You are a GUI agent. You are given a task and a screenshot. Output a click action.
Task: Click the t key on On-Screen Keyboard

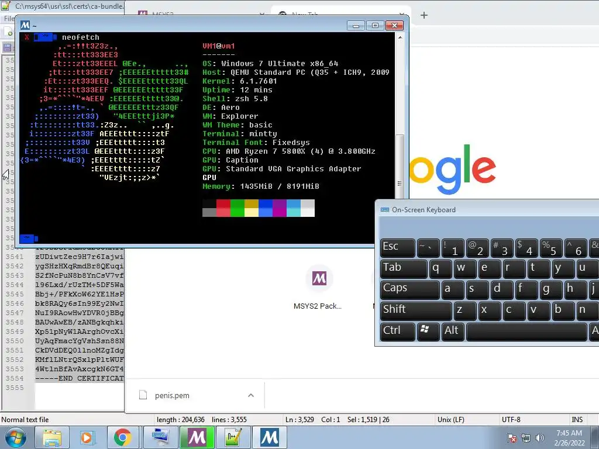(x=538, y=268)
